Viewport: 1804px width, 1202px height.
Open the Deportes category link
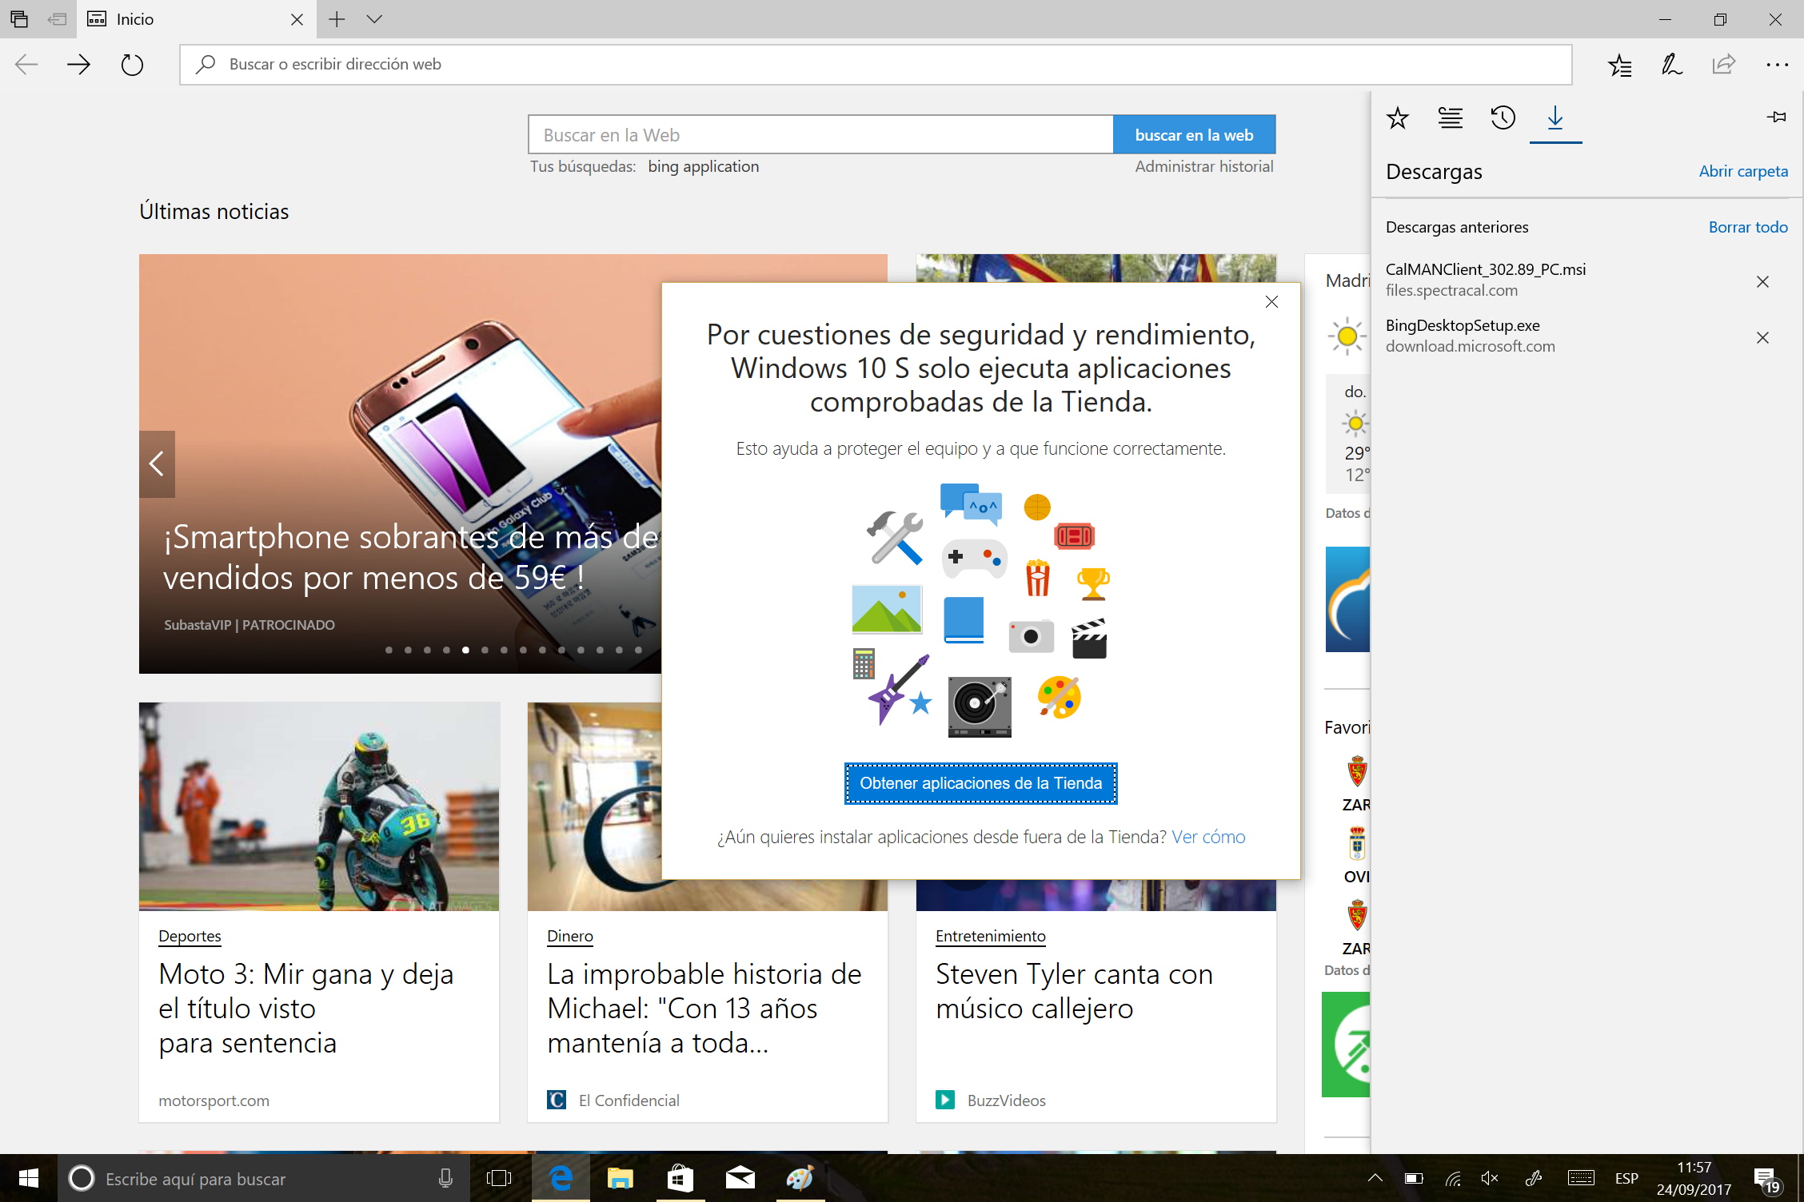pos(190,936)
